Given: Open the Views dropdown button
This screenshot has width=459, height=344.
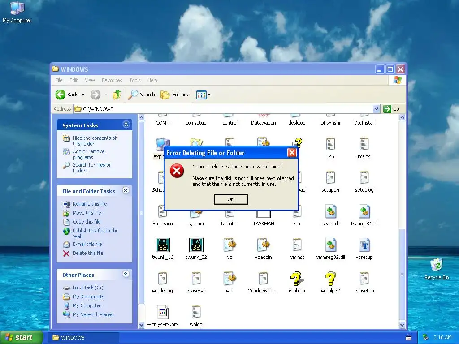Looking at the screenshot, I should click(204, 95).
